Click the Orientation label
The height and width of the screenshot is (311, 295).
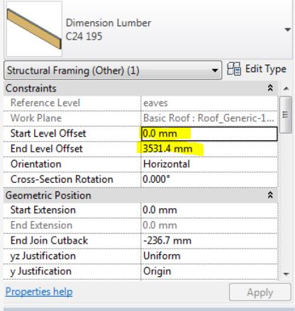[36, 164]
